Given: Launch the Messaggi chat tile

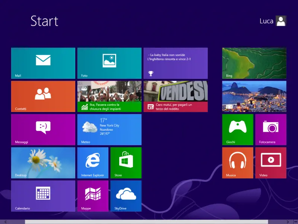Looking at the screenshot, I should (43, 130).
